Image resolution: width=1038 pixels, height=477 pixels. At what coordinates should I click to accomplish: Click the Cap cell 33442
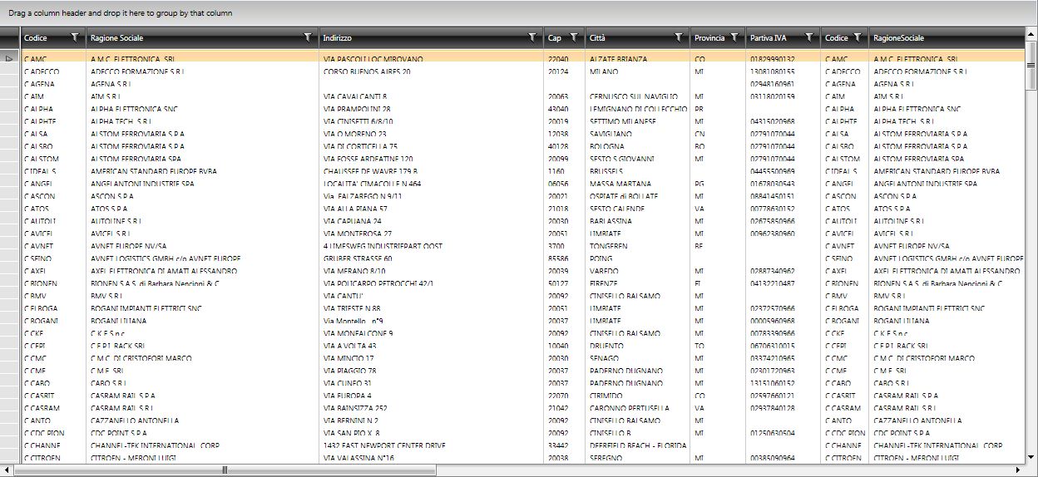[x=565, y=445]
